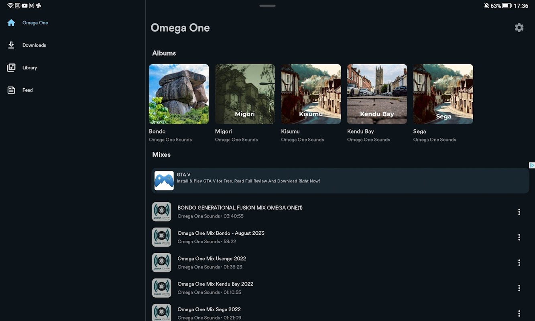Viewport: 535px width, 321px height.
Task: Open more options for Mix Usenge 2022
Action: pos(519,263)
